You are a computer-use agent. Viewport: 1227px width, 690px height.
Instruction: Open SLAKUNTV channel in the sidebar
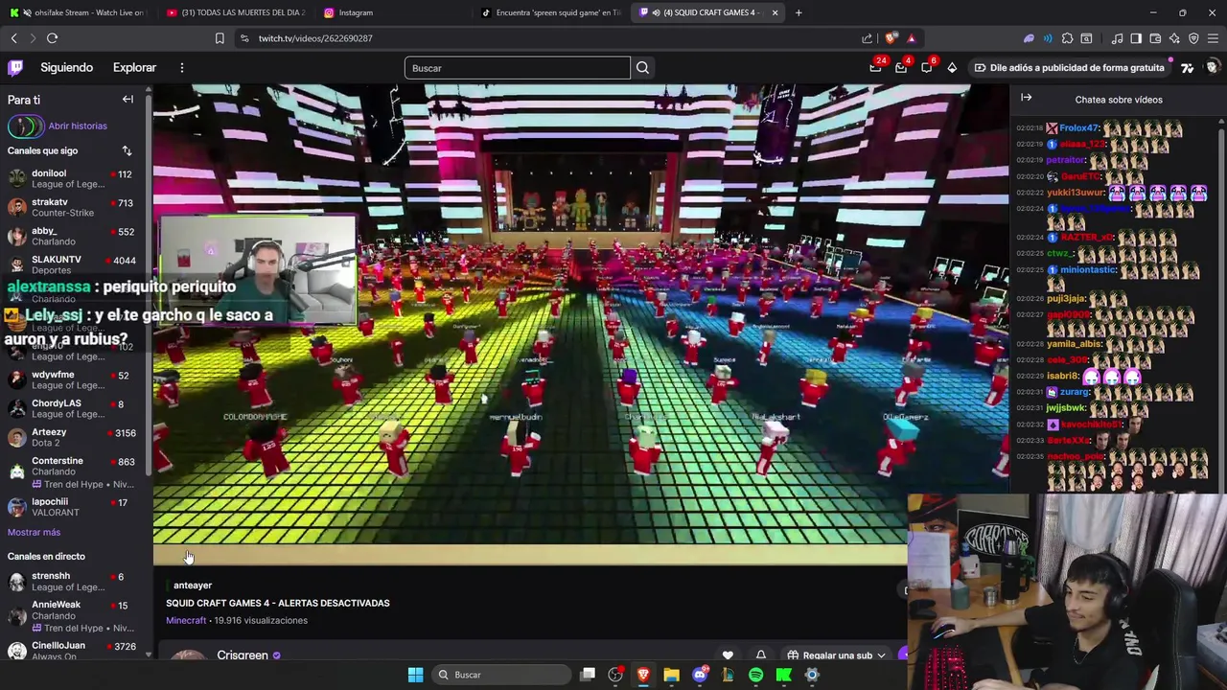[x=75, y=264]
